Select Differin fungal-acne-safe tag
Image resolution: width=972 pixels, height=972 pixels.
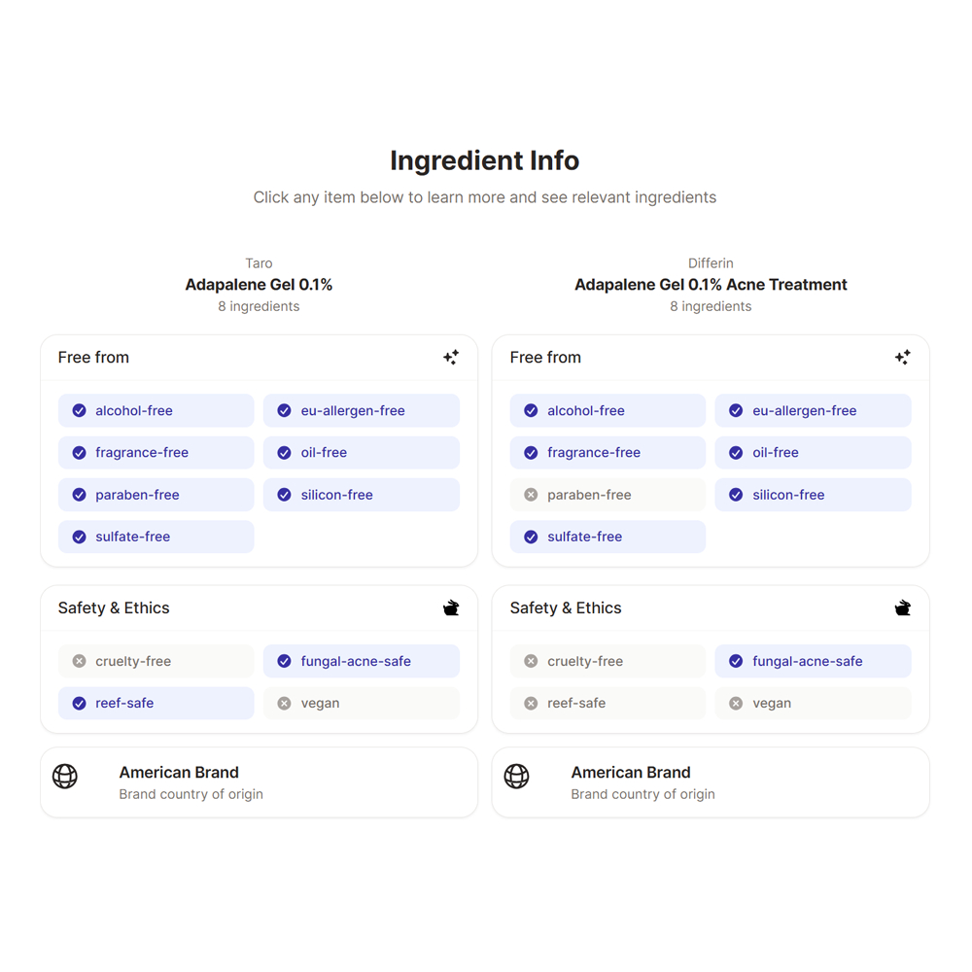tap(813, 661)
